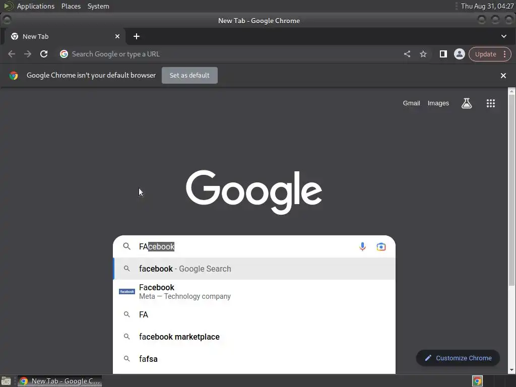
Task: Click the show desktop icon in taskbar
Action: click(6, 381)
